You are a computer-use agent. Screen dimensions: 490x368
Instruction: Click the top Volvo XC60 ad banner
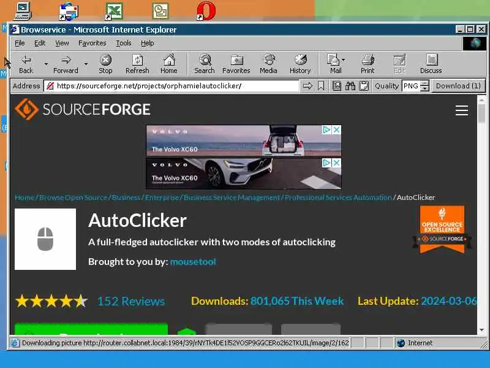point(243,140)
